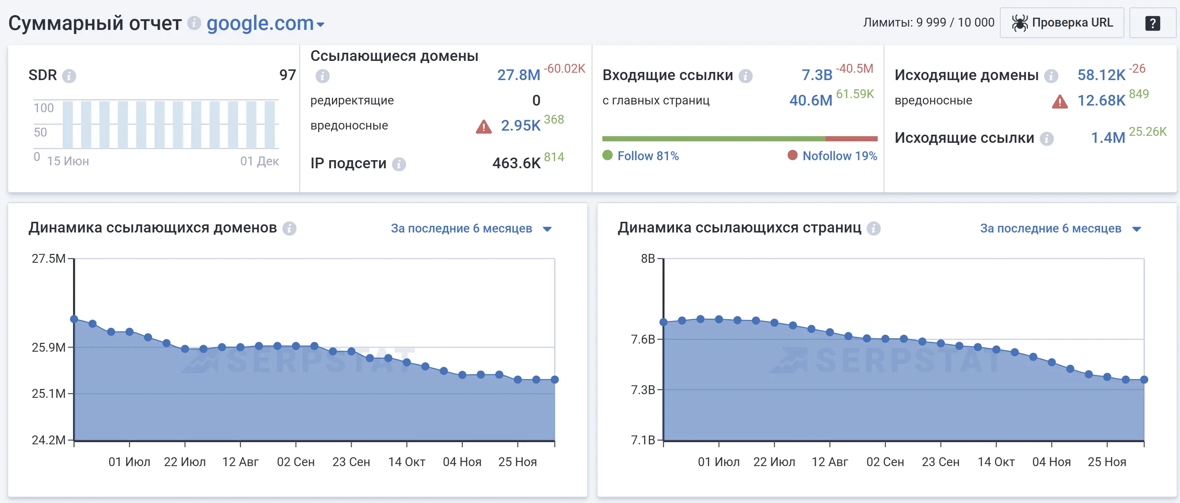Image resolution: width=1180 pixels, height=503 pixels.
Task: Click the 61.59K homepage links change
Action: coord(855,94)
